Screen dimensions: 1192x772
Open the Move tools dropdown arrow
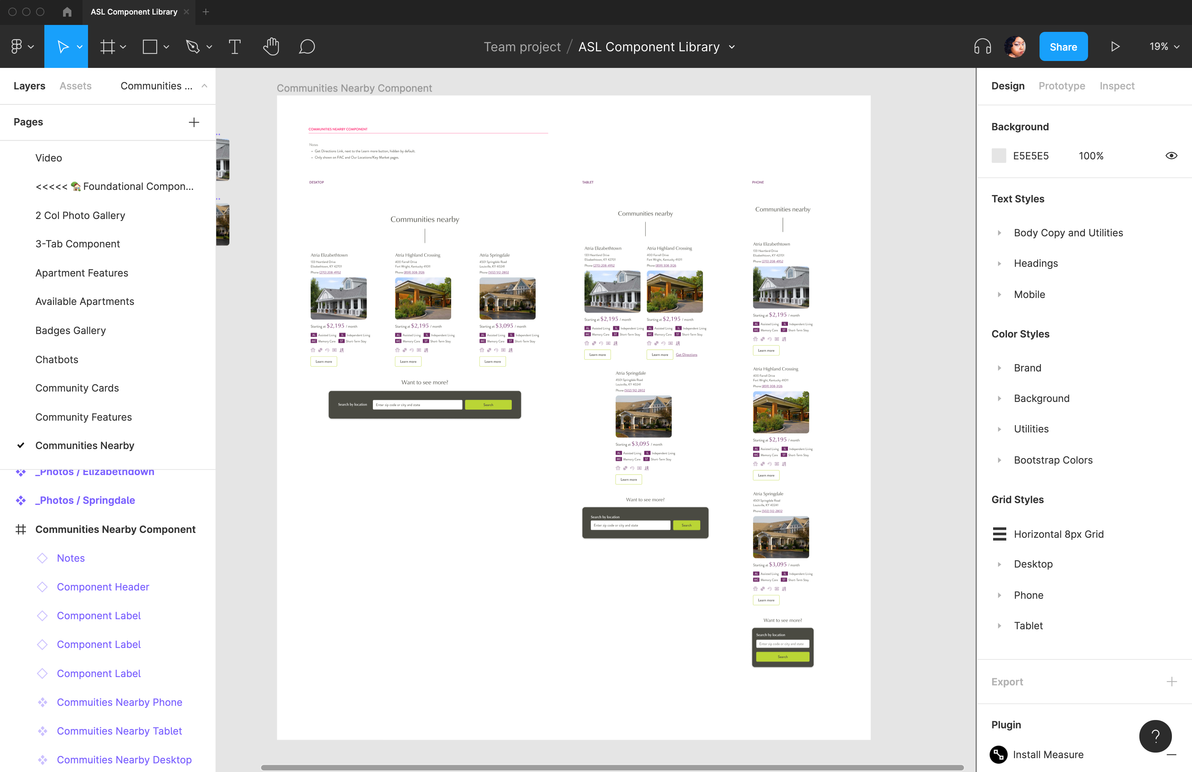80,46
